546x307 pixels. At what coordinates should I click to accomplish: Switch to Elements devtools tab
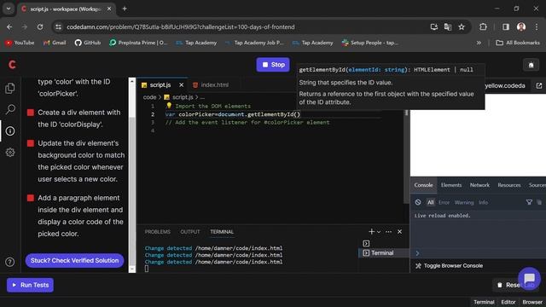tap(451, 185)
